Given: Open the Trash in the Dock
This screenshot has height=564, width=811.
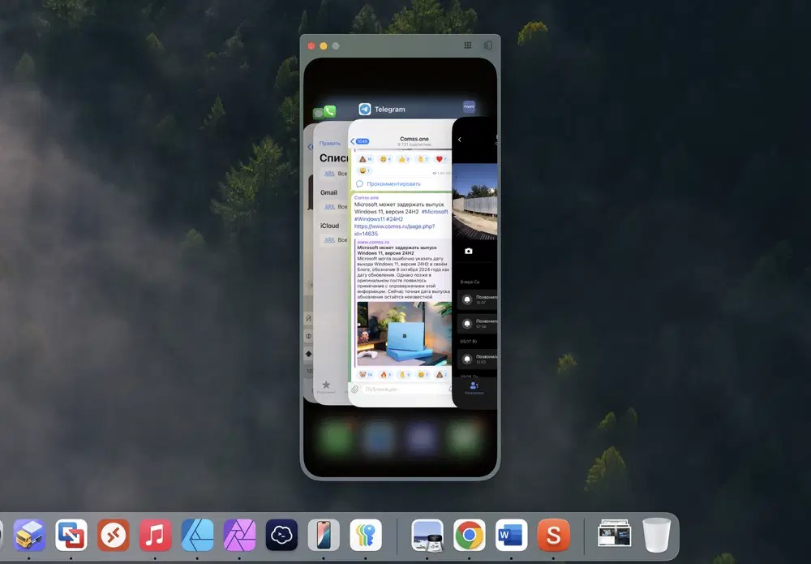Looking at the screenshot, I should click(657, 535).
